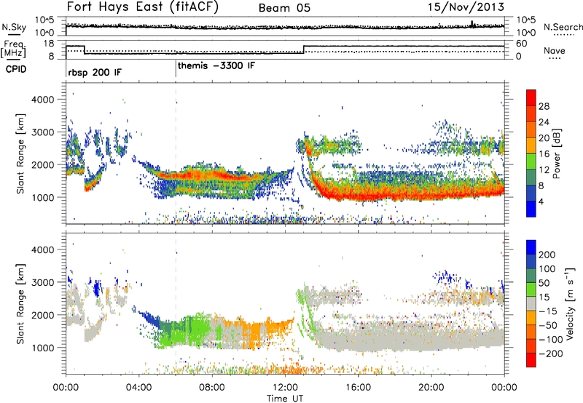This screenshot has height=403, width=583.
Task: Click the velocity panel 'Slant Range [km]' label
Action: pyautogui.click(x=20, y=303)
